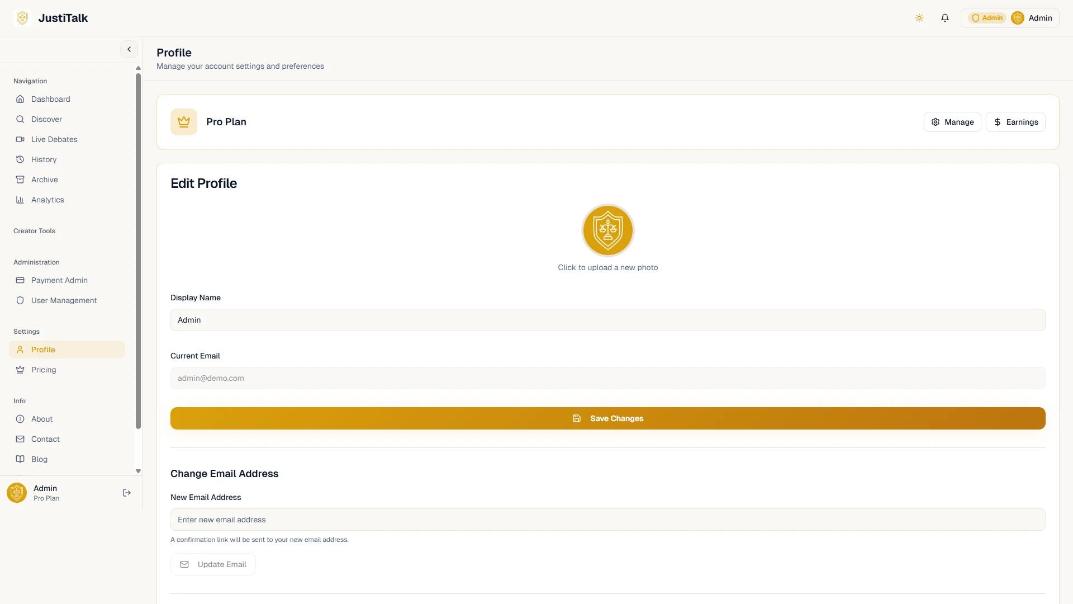The height and width of the screenshot is (604, 1073).
Task: Click the profile photo to upload
Action: (608, 230)
